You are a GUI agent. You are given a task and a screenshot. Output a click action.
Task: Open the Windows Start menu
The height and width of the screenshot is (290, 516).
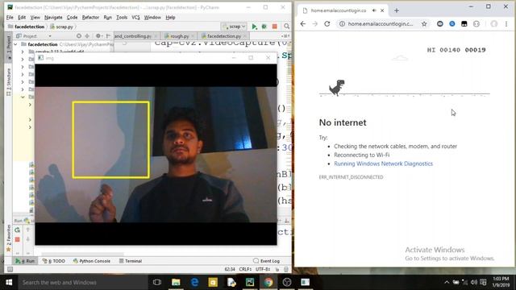tap(9, 283)
